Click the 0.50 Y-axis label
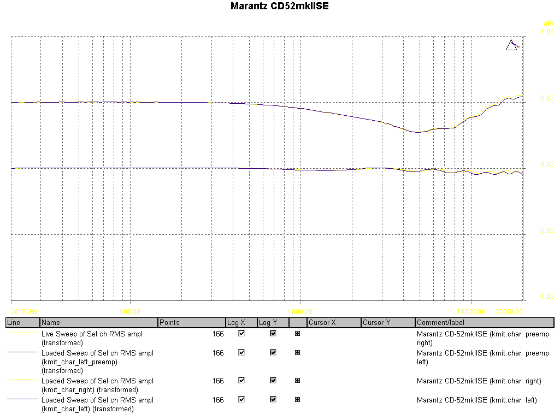 tap(547, 98)
